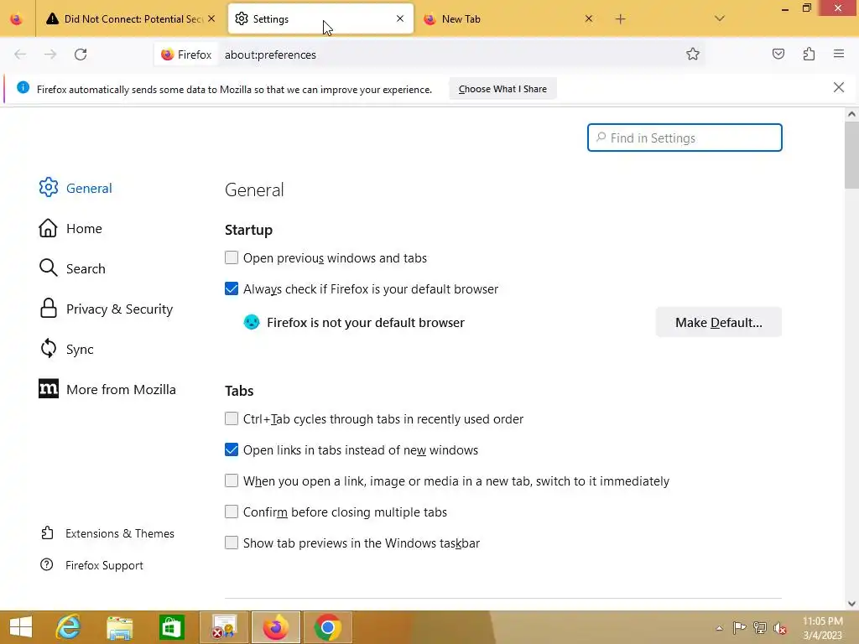Click the Firefox identity icon in address bar
This screenshot has width=859, height=644.
pyautogui.click(x=186, y=55)
